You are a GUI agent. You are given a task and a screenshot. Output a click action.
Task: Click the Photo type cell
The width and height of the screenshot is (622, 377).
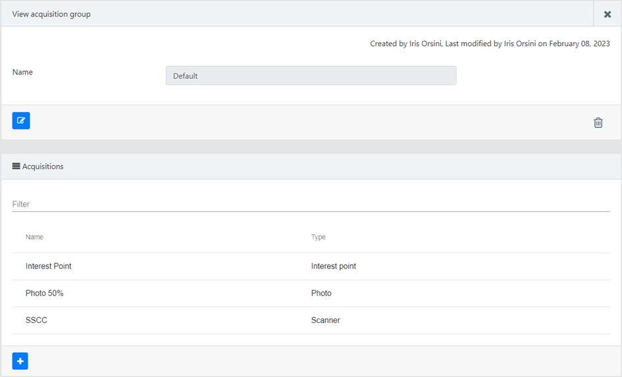tap(321, 293)
